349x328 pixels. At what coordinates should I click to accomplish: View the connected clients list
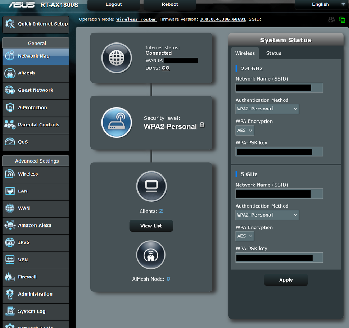151,226
